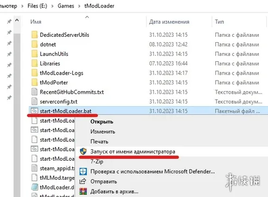Screen dimensions: 268x197
Task: Click the date 31.10.2023 14:17
Action: point(169,73)
